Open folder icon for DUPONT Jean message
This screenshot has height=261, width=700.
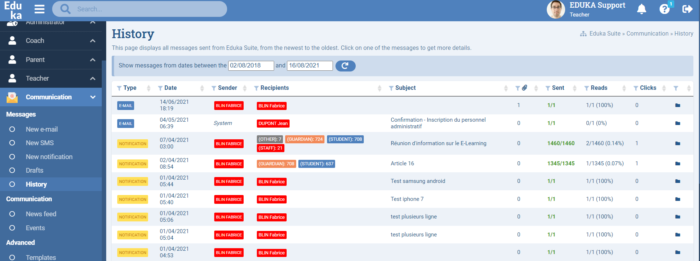pyautogui.click(x=678, y=124)
